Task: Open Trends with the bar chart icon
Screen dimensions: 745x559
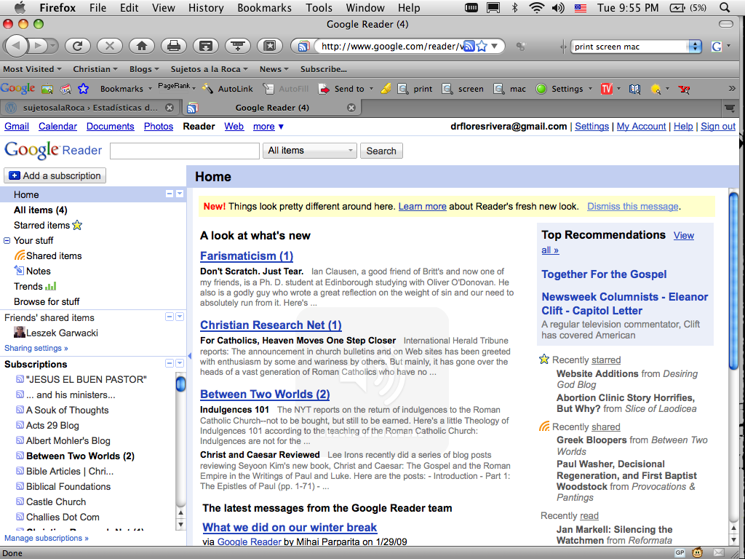Action: 51,286
